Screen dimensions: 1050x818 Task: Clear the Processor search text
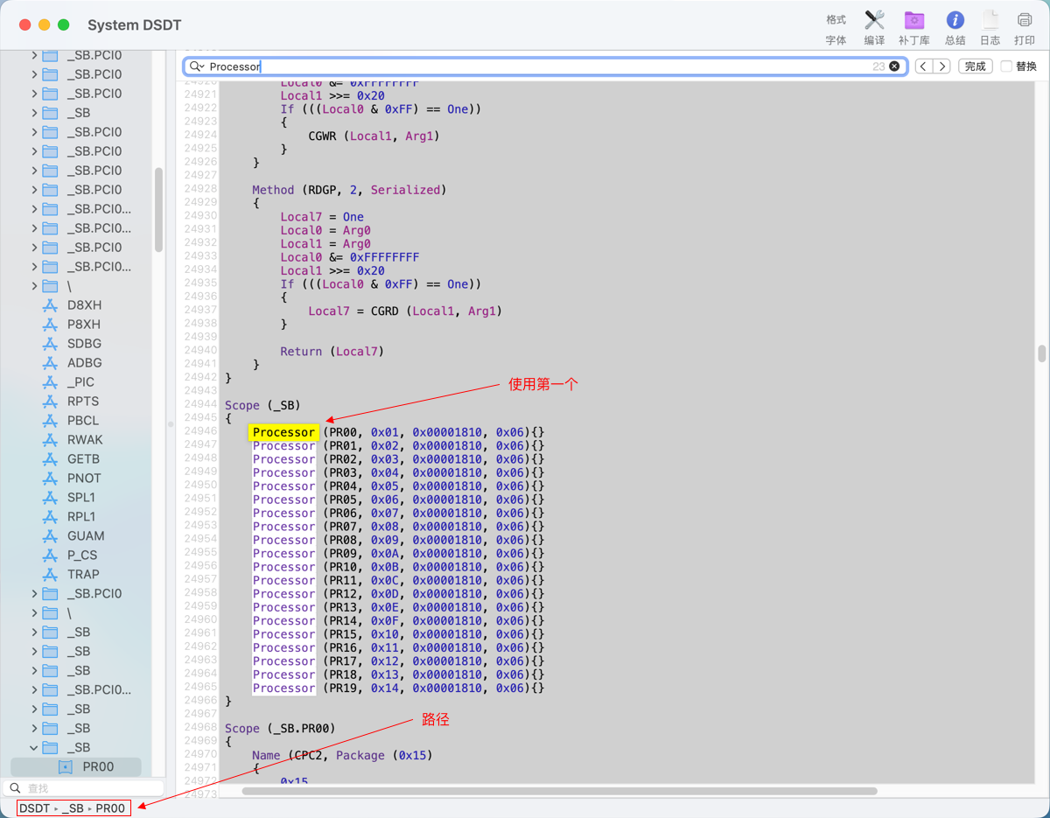(894, 66)
